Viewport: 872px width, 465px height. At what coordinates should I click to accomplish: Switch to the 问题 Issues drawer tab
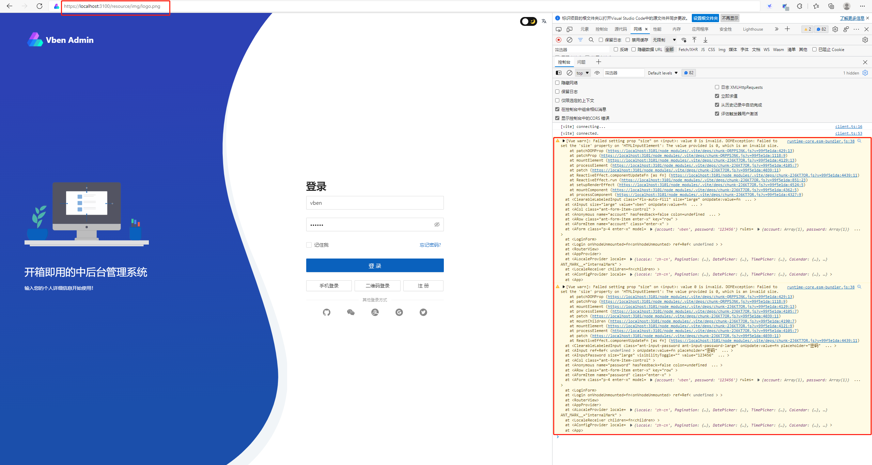pos(581,62)
